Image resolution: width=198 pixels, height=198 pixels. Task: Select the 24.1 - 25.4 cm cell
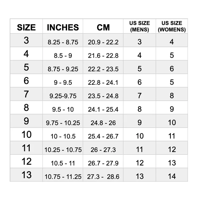[103, 107]
